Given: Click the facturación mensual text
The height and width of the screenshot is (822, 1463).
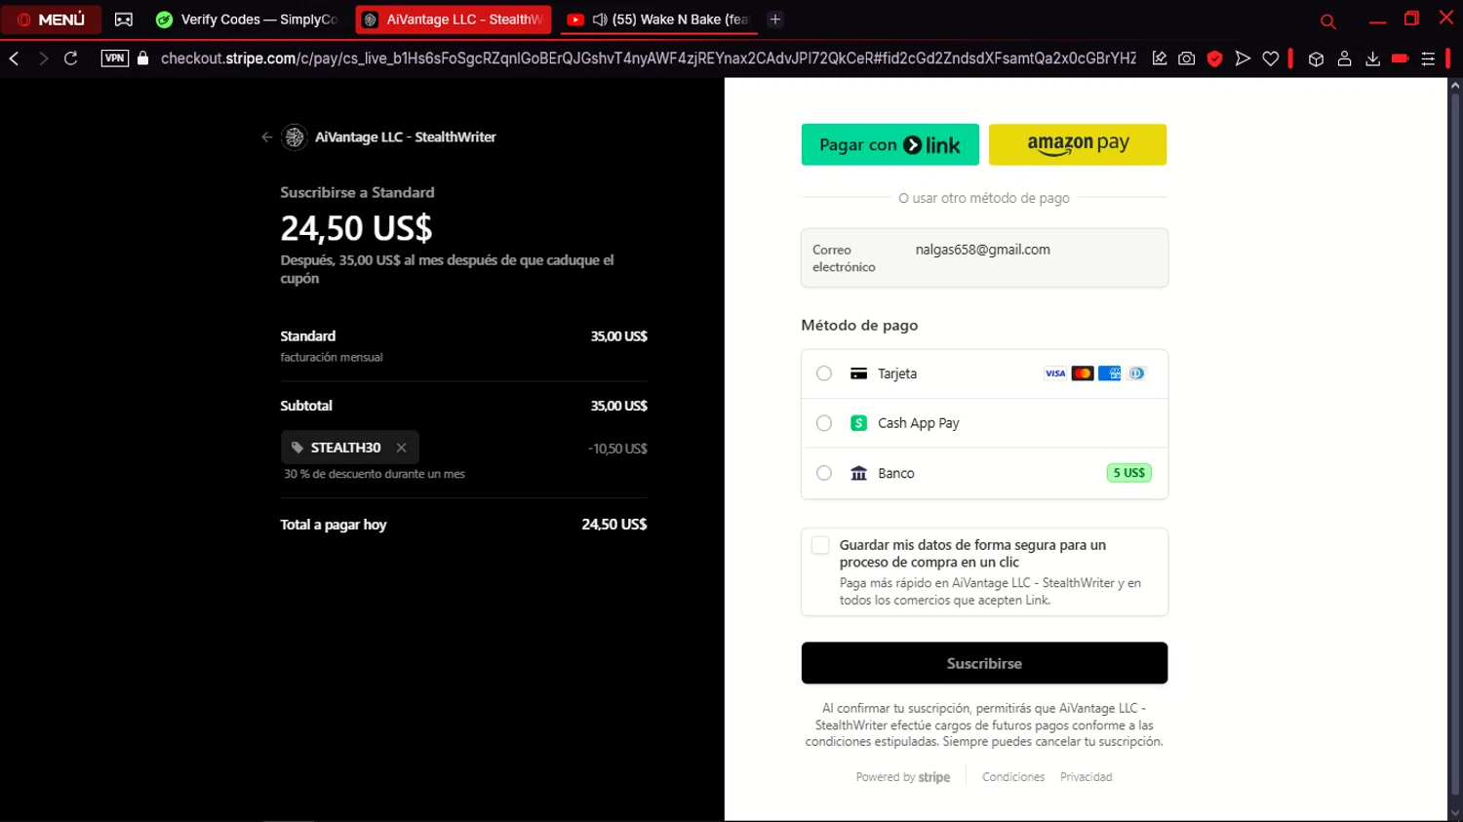Looking at the screenshot, I should pyautogui.click(x=332, y=358).
